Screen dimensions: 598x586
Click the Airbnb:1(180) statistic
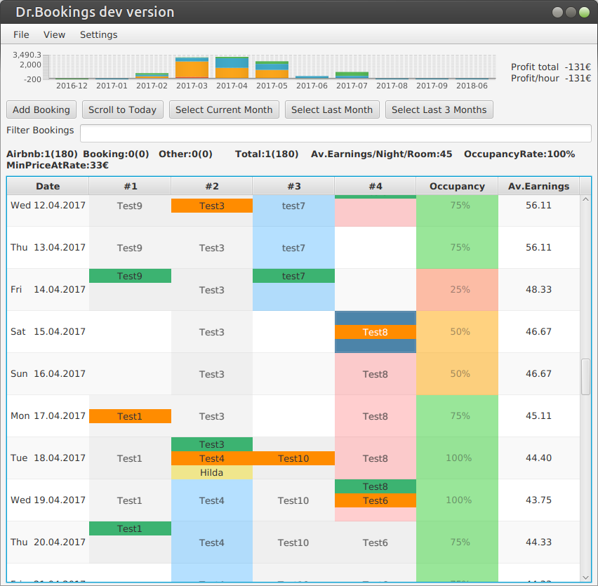point(42,154)
